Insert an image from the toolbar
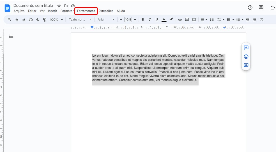Screen dimensions: 276x152 coord(194,20)
